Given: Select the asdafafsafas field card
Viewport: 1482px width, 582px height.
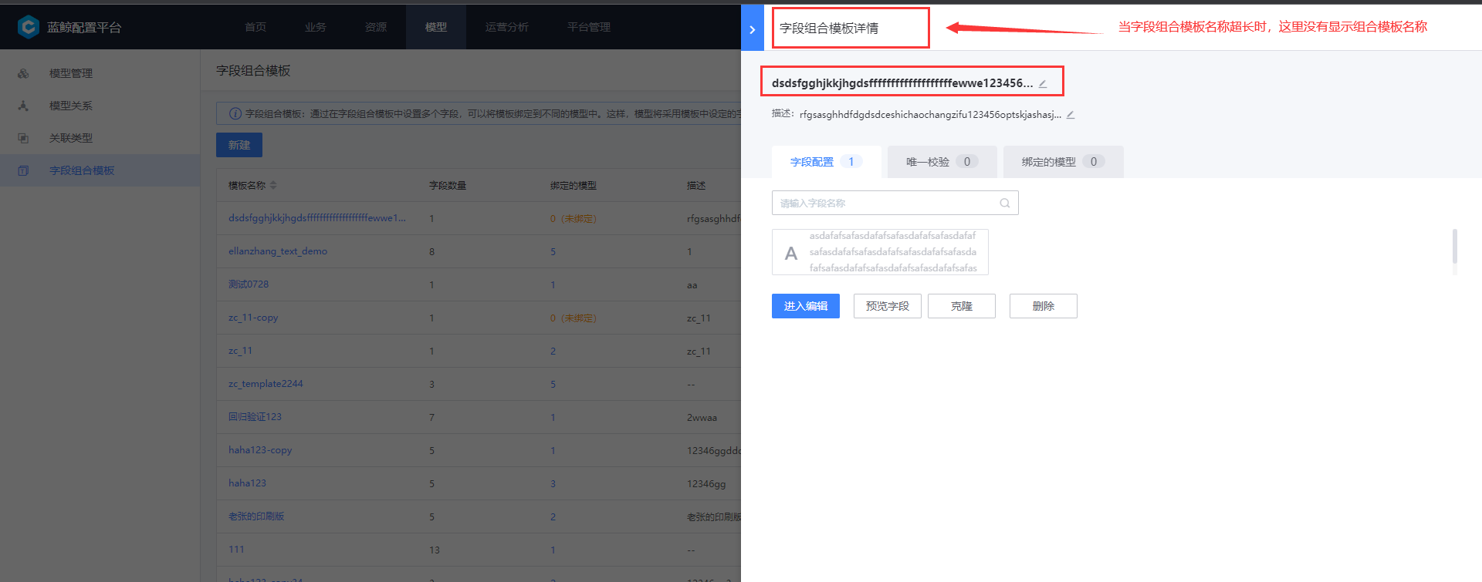Looking at the screenshot, I should click(880, 252).
